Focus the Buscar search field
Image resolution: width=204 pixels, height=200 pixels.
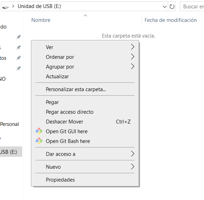(x=192, y=6)
